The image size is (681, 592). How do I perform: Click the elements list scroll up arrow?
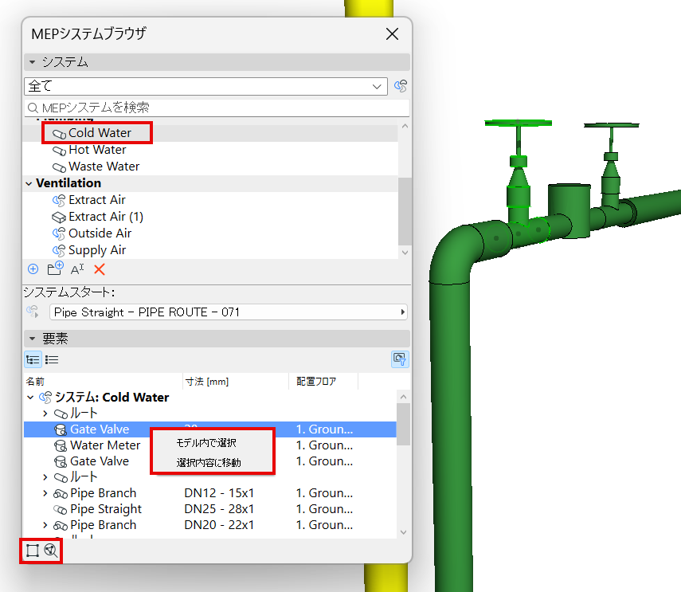point(403,397)
